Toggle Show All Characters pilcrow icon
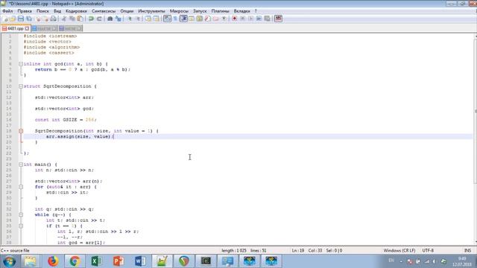Viewport: 477px width, 268px height. point(175,19)
